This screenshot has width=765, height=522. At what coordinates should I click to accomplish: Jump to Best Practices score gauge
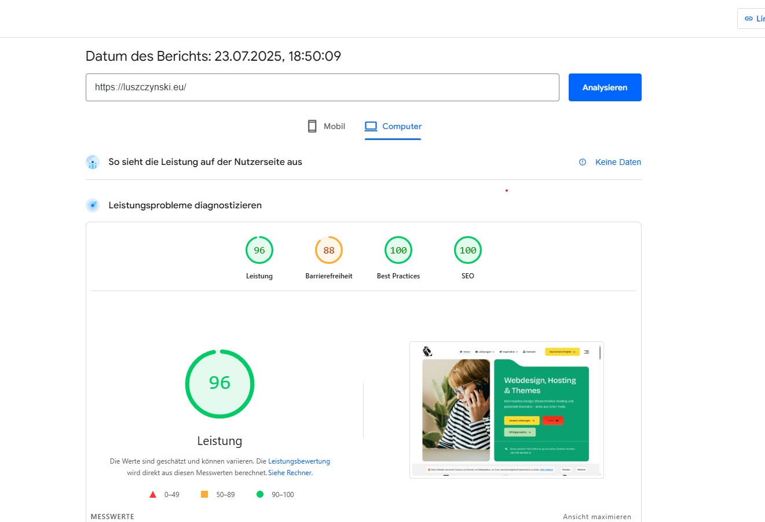click(398, 251)
